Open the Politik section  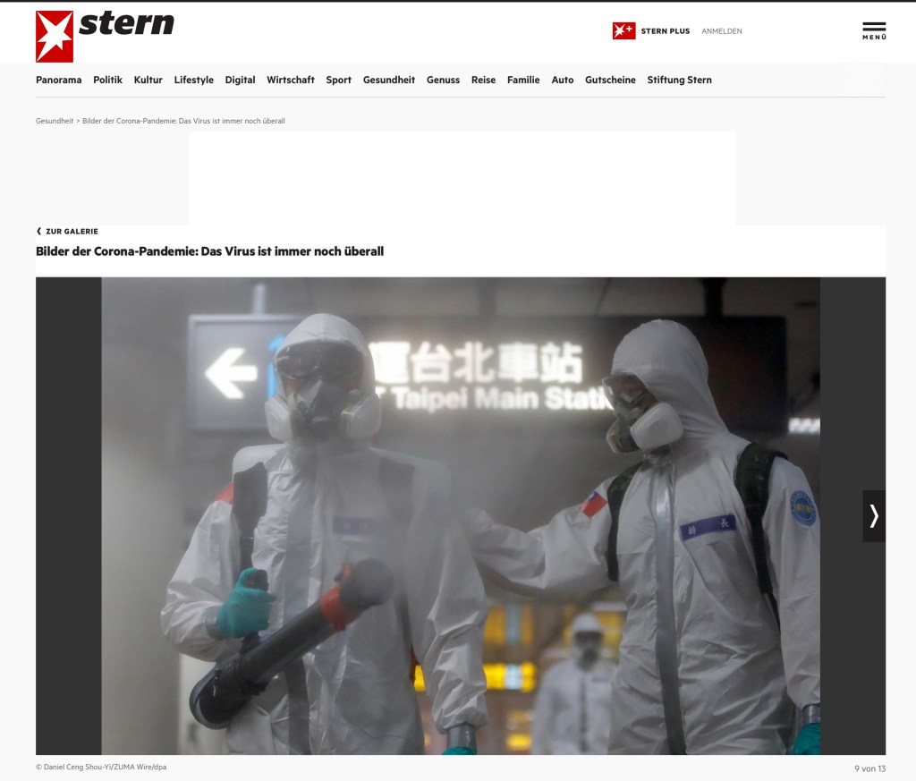[x=107, y=81]
